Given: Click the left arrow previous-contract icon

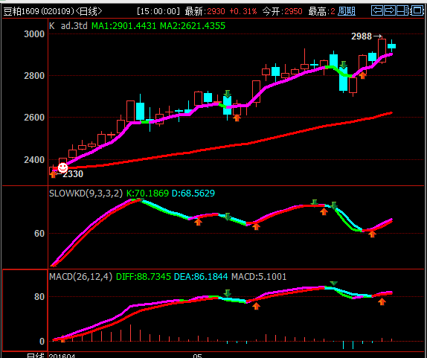Looking at the screenshot, I should click(x=377, y=10).
